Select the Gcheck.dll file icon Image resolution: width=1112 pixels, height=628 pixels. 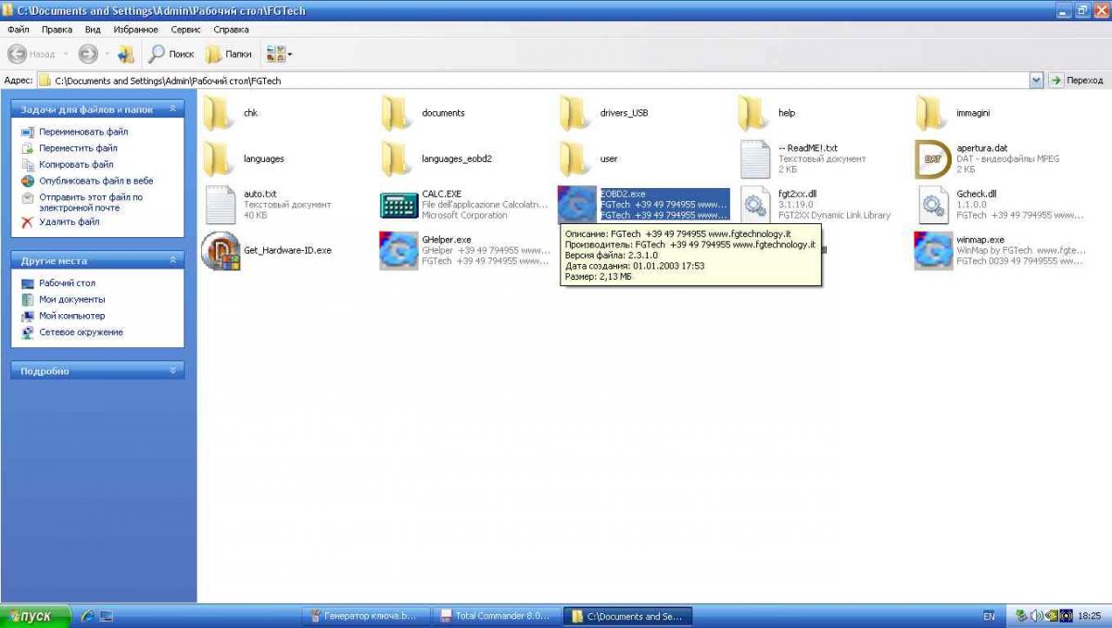[x=932, y=205]
